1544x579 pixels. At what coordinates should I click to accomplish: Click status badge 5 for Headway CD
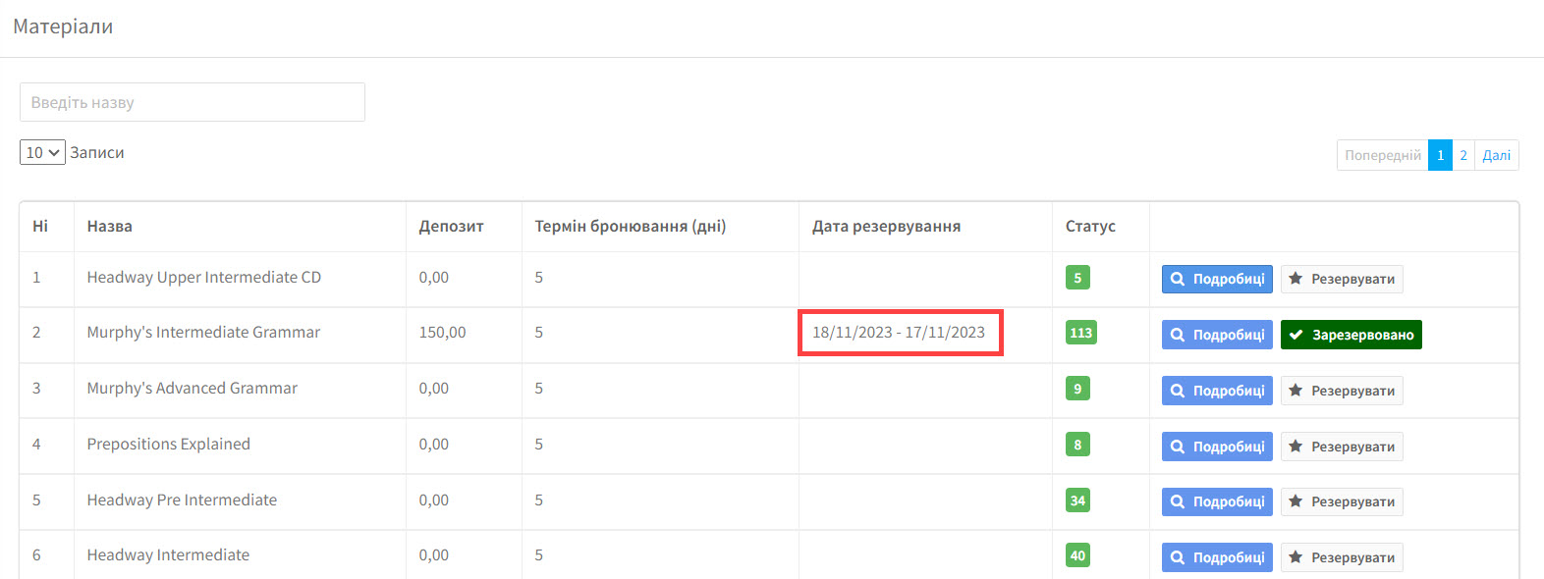pyautogui.click(x=1077, y=278)
